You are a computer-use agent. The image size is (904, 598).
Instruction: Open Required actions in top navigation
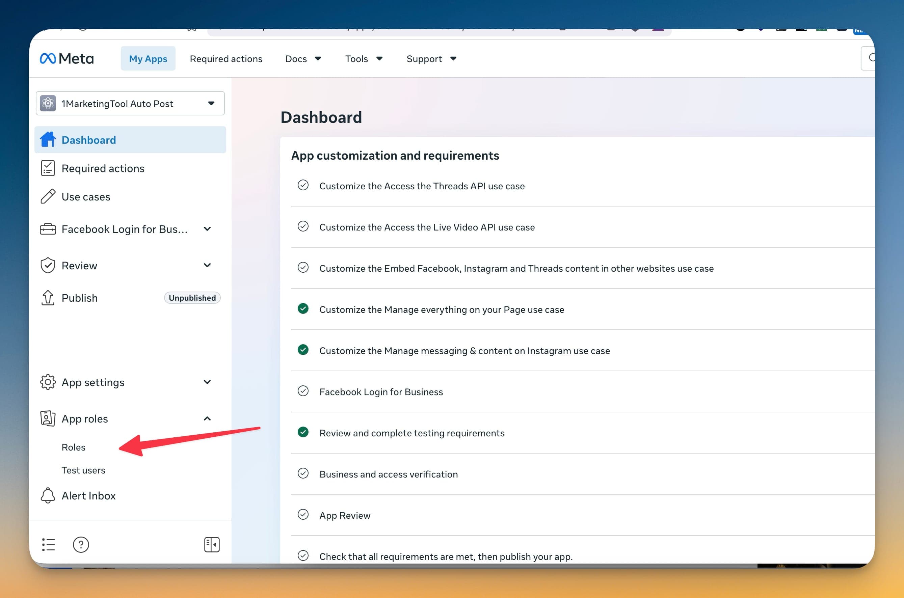[x=226, y=59]
